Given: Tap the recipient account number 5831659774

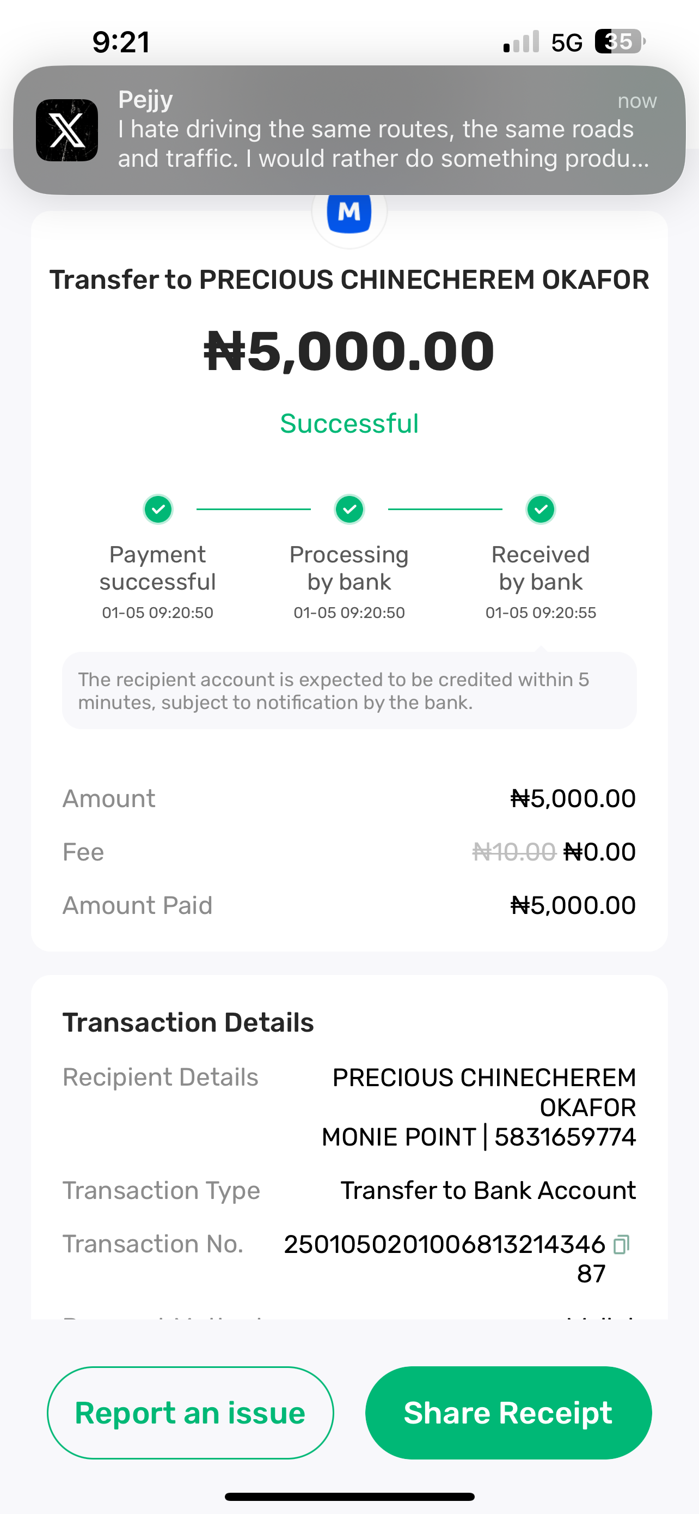Looking at the screenshot, I should (x=565, y=1137).
